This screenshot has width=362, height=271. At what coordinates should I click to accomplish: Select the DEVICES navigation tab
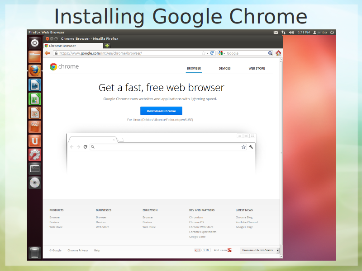[224, 69]
